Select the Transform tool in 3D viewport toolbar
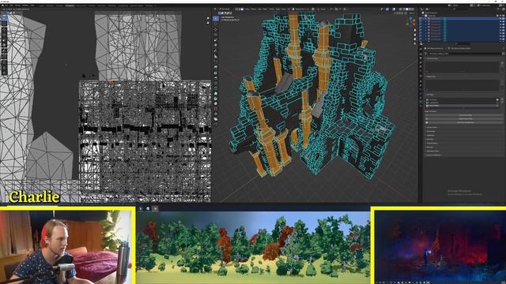Viewport: 506px width, 284px height. click(x=216, y=45)
